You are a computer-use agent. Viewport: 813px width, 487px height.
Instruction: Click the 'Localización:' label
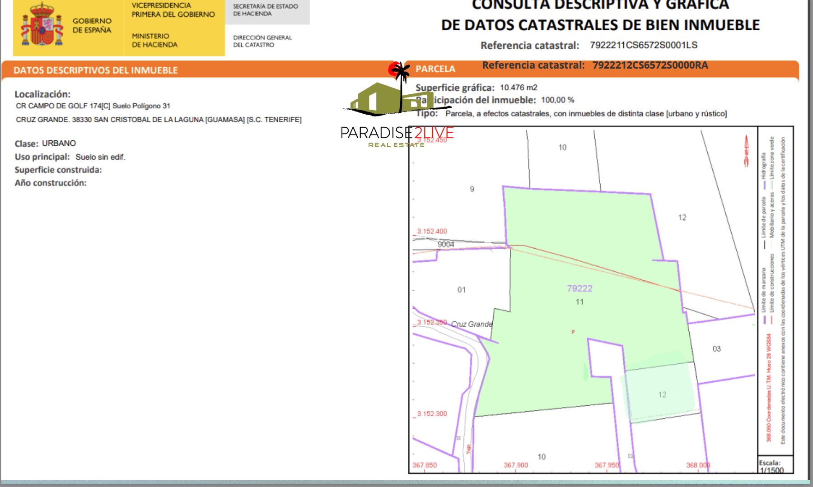(x=42, y=94)
